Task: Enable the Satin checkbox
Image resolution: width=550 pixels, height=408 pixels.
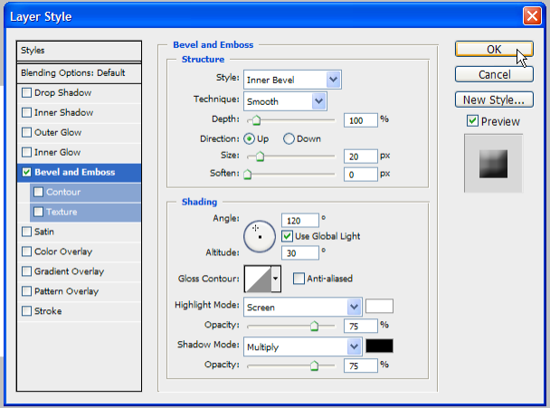Action: tap(26, 232)
